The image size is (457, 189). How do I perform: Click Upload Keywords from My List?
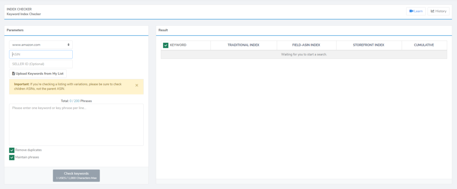(x=38, y=74)
